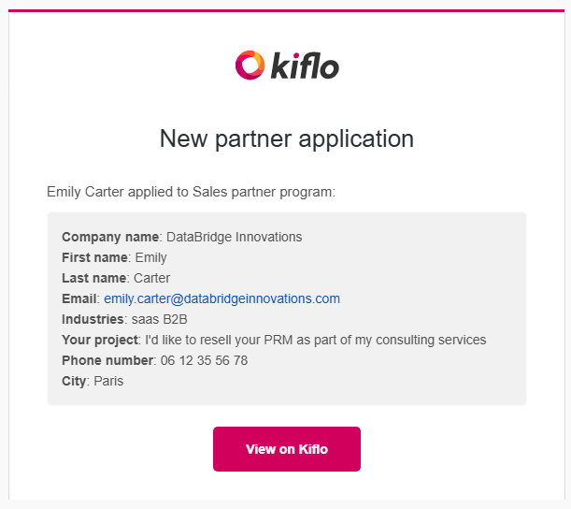Viewport: 571px width, 509px height.
Task: Click the Your project description text
Action: coord(315,340)
